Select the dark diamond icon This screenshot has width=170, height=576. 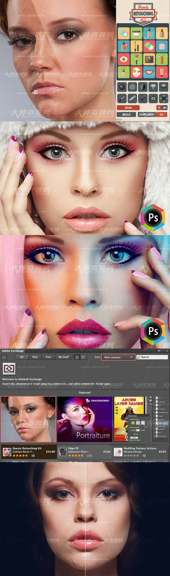tap(163, 87)
